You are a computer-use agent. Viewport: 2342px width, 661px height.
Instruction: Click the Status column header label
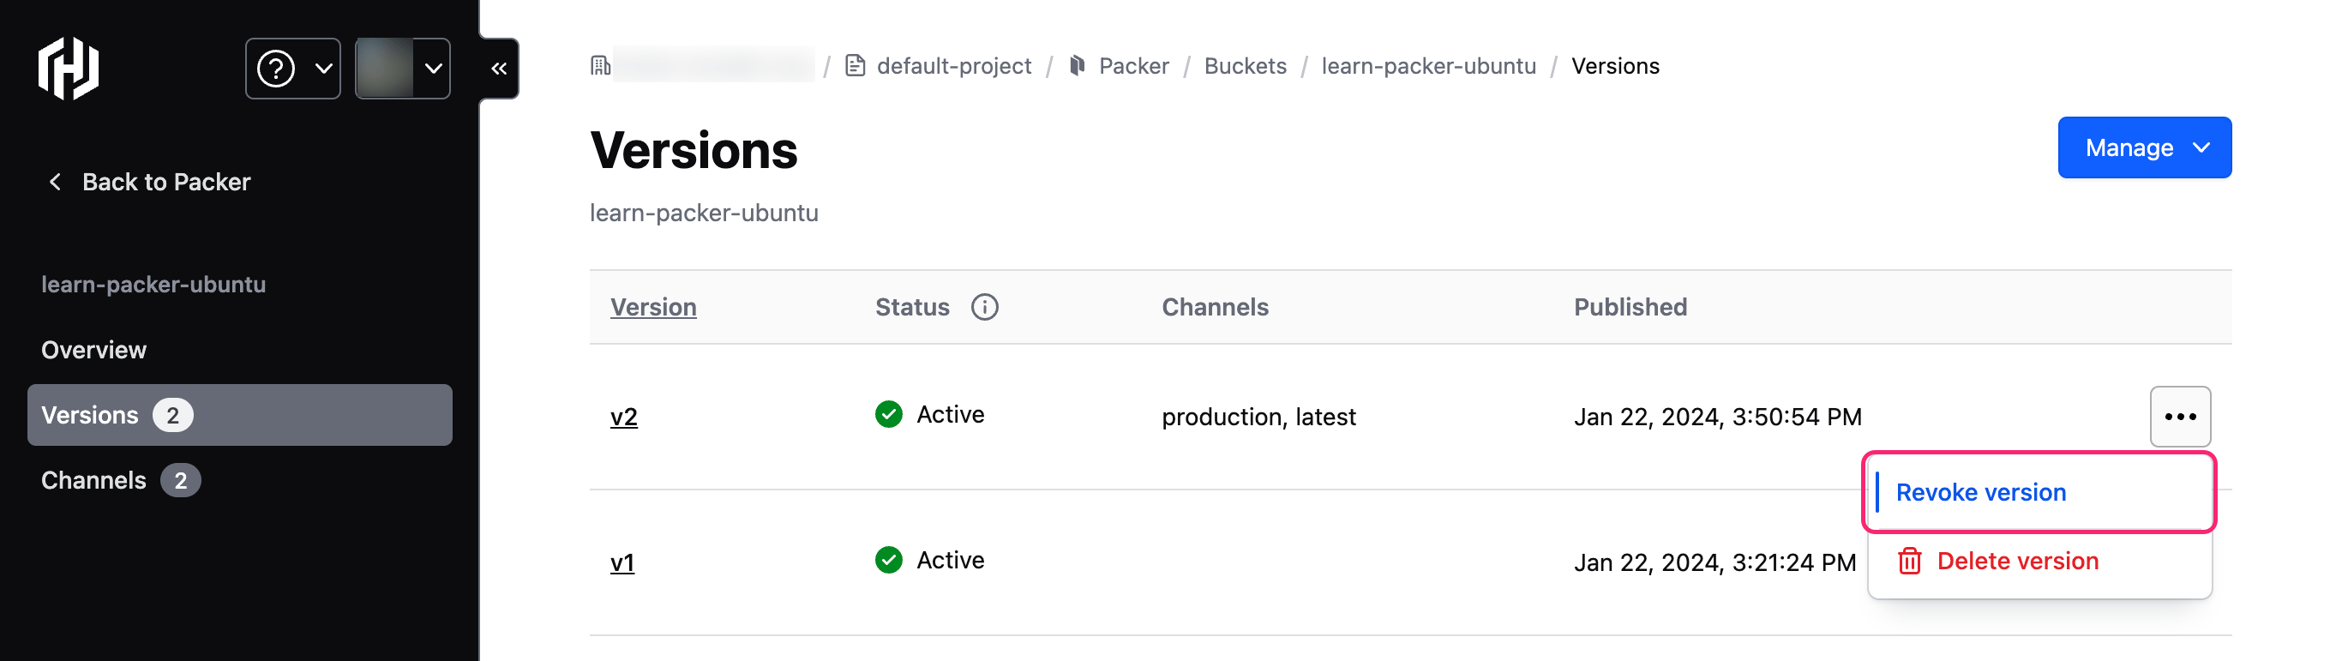pos(912,307)
